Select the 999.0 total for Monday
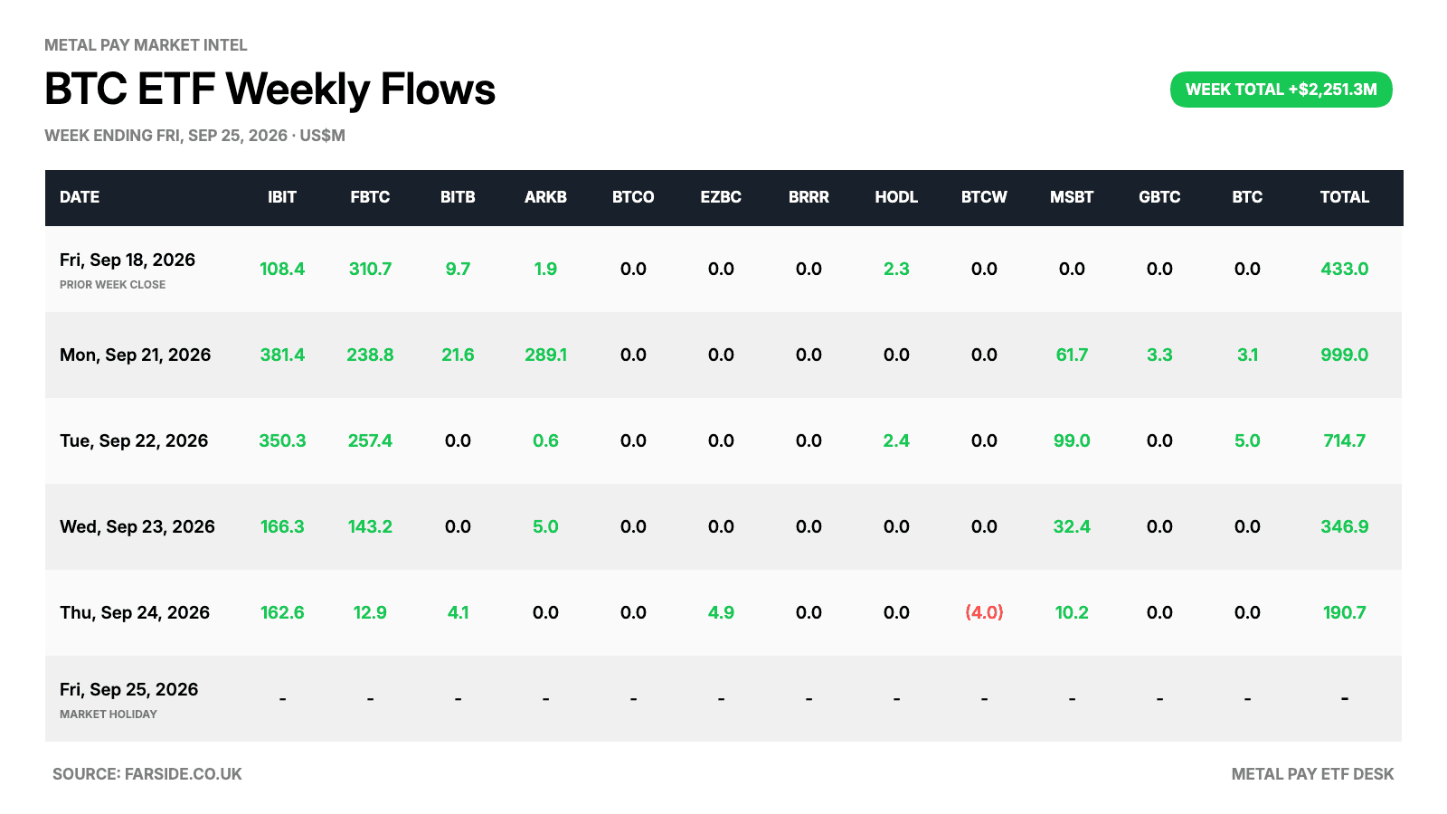 pos(1345,355)
